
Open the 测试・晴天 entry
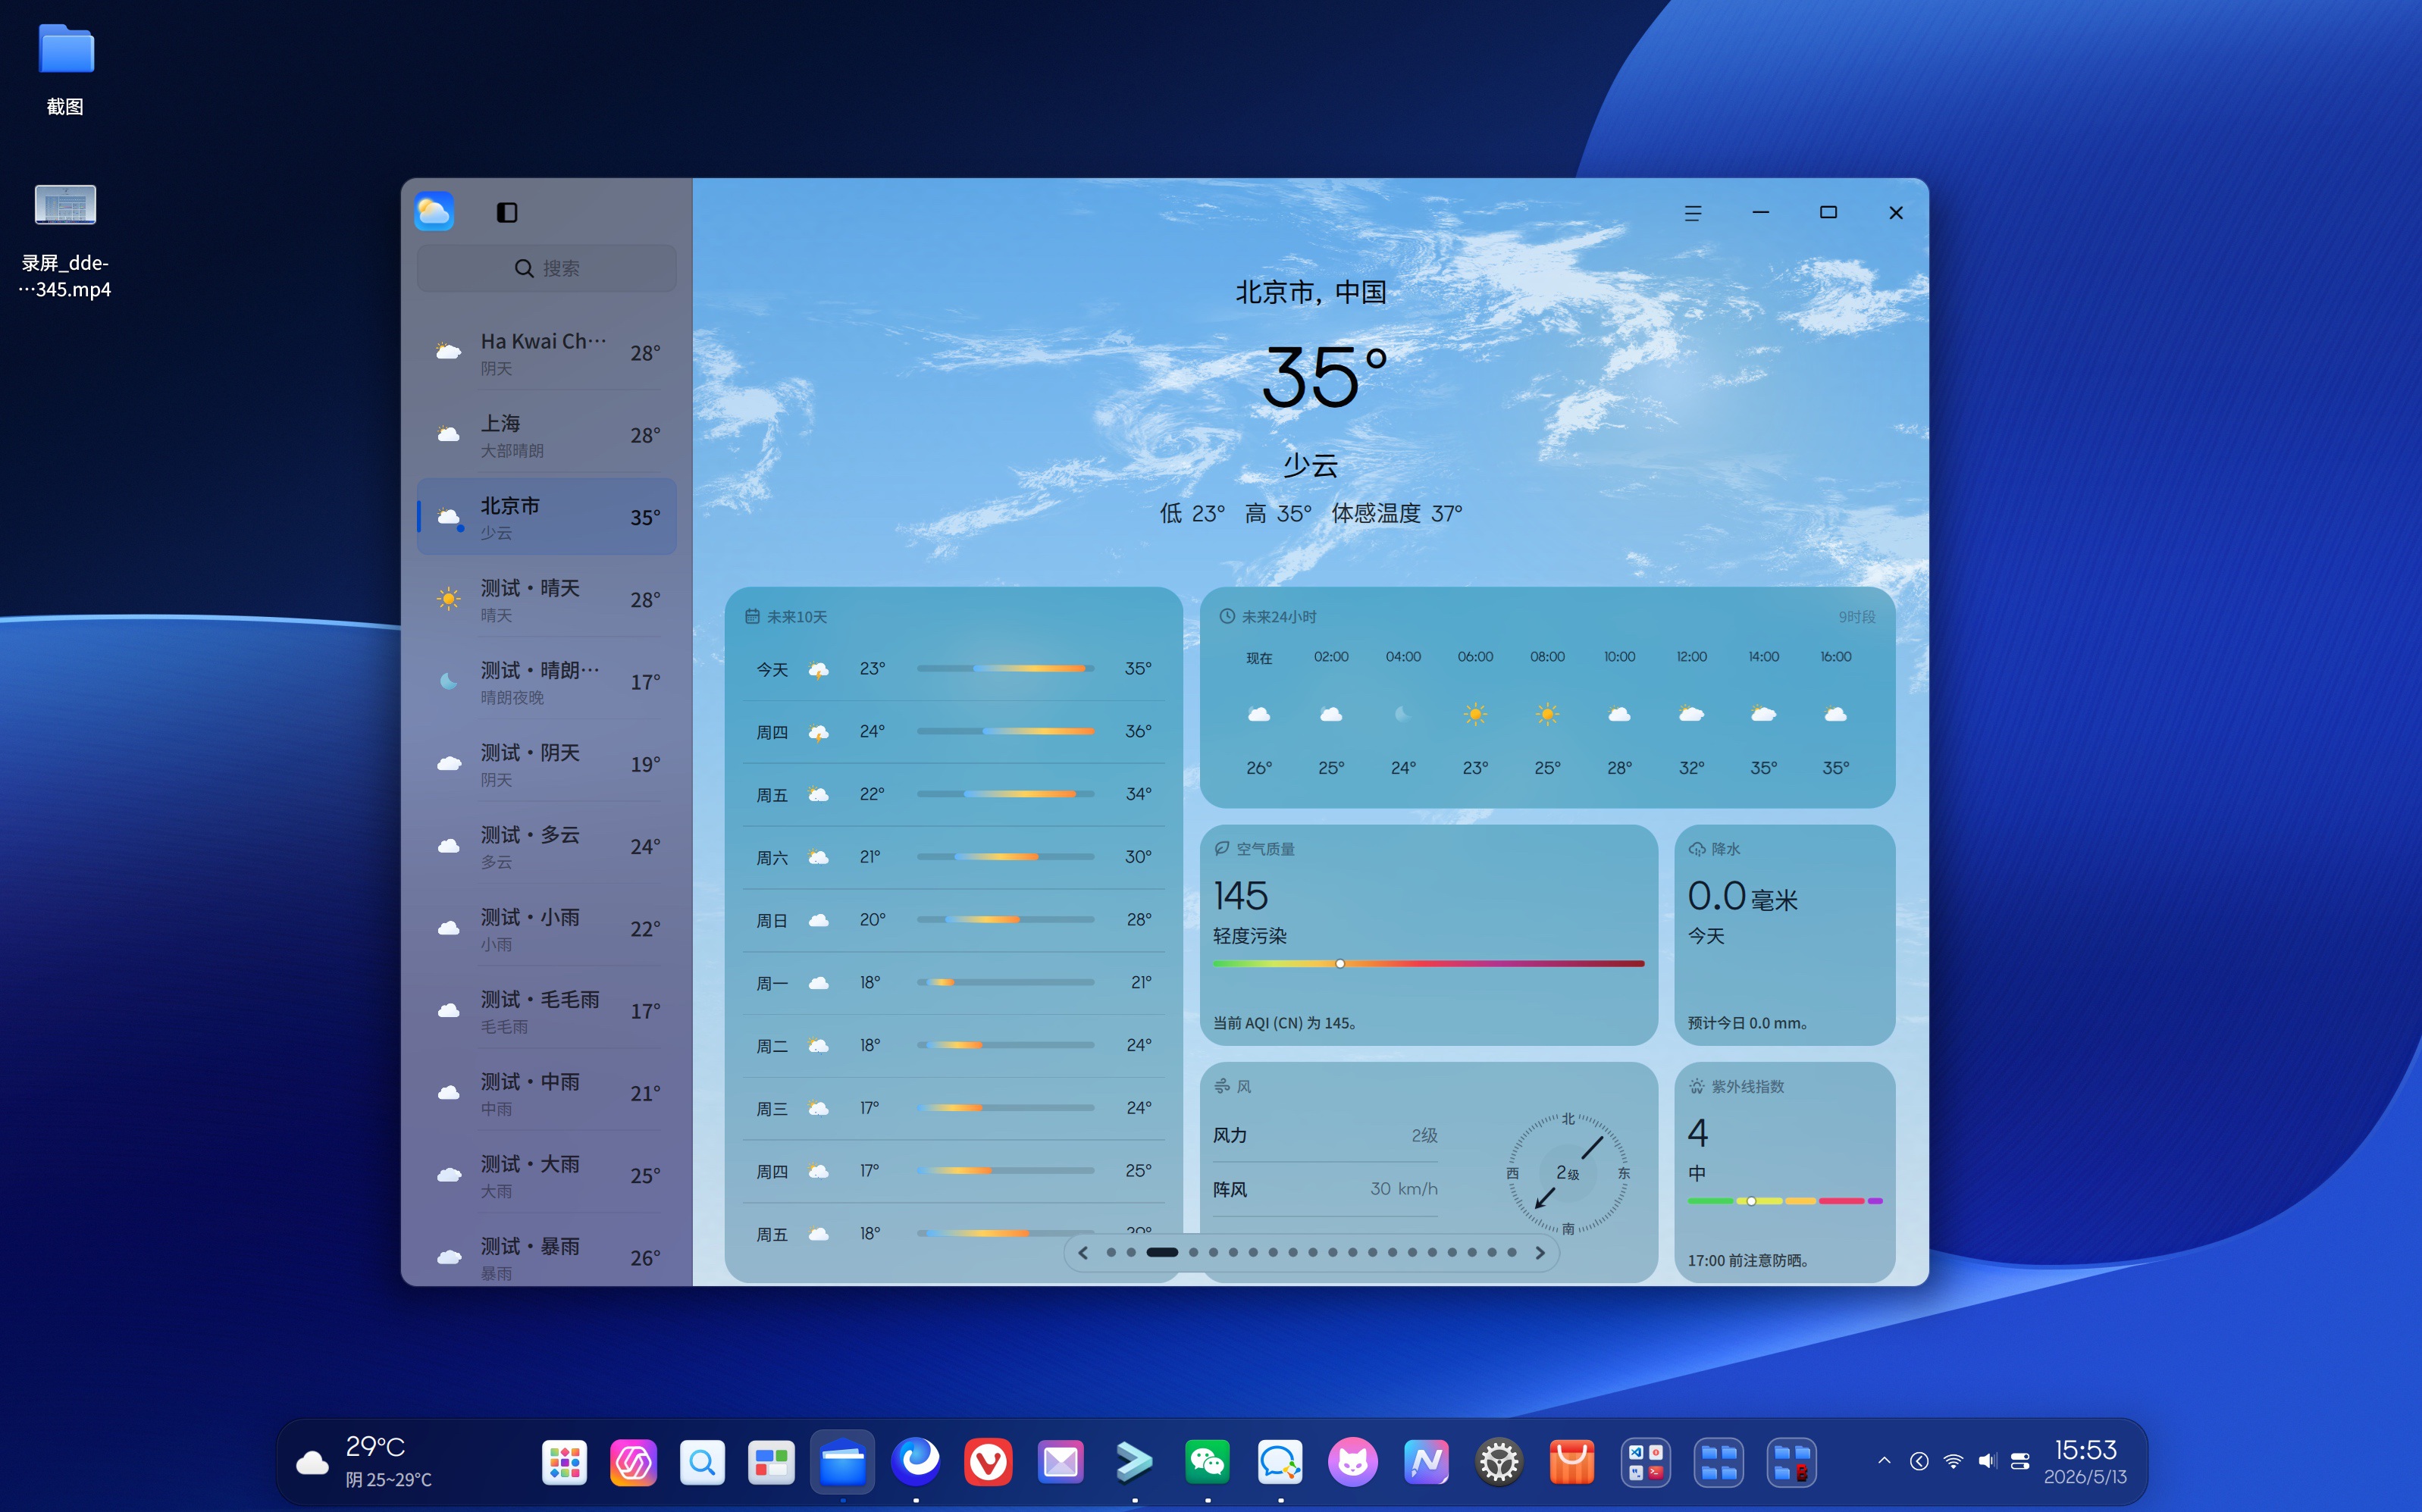click(546, 599)
